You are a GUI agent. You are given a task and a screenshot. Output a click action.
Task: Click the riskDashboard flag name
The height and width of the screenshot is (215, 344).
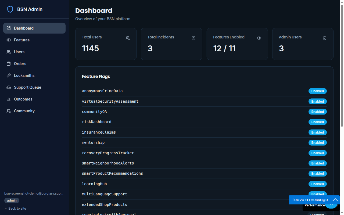click(x=96, y=122)
